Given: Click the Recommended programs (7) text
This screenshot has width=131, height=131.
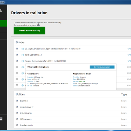Looking at the screenshot, I should click(26, 25).
